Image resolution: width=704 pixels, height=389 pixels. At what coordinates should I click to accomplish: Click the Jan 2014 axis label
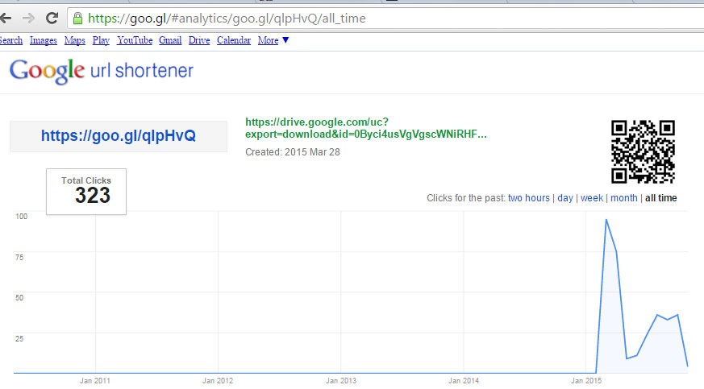(464, 380)
